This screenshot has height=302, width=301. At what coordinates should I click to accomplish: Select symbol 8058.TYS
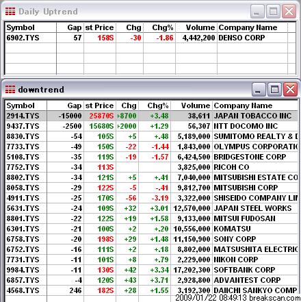[x=23, y=188]
